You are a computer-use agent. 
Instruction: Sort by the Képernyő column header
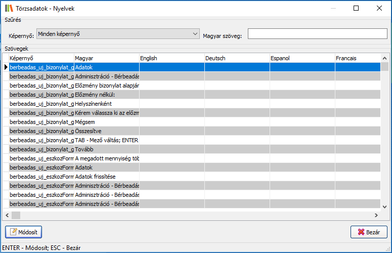click(x=41, y=58)
